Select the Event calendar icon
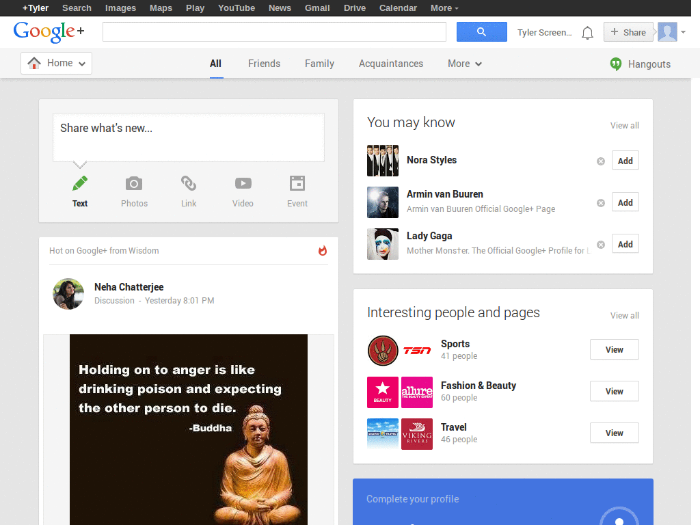The image size is (700, 525). [x=297, y=183]
